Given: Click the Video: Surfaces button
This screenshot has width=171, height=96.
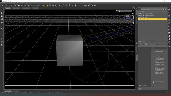Looking at the screenshot, I should (160, 82).
